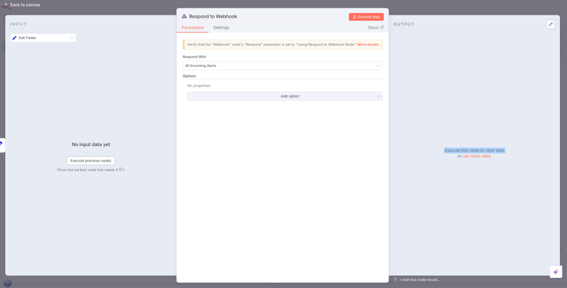Click the back arrow to canvas
The image size is (567, 288).
[6, 5]
